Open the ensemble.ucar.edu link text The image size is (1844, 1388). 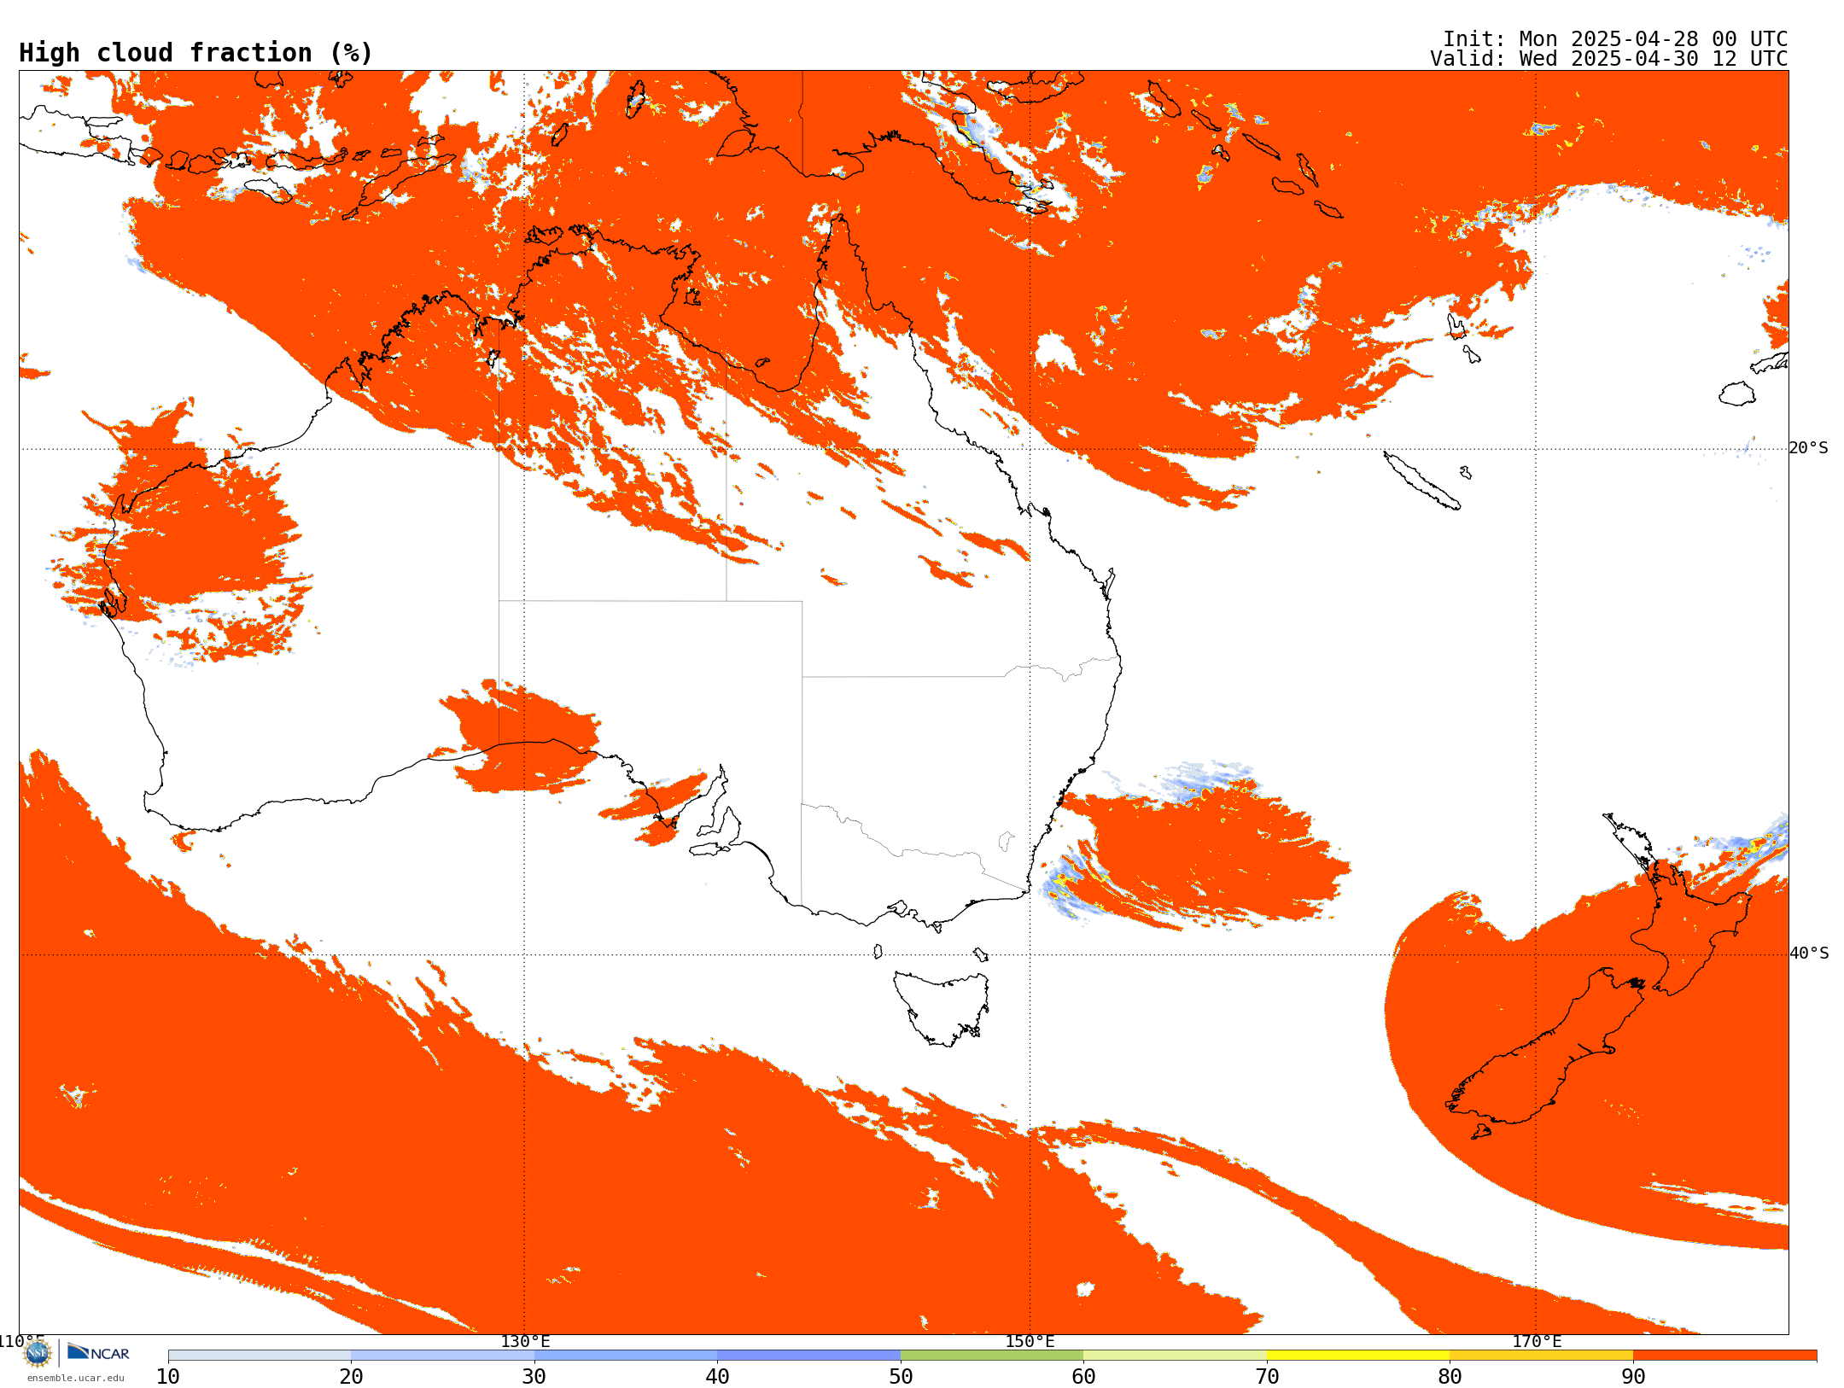[x=75, y=1378]
